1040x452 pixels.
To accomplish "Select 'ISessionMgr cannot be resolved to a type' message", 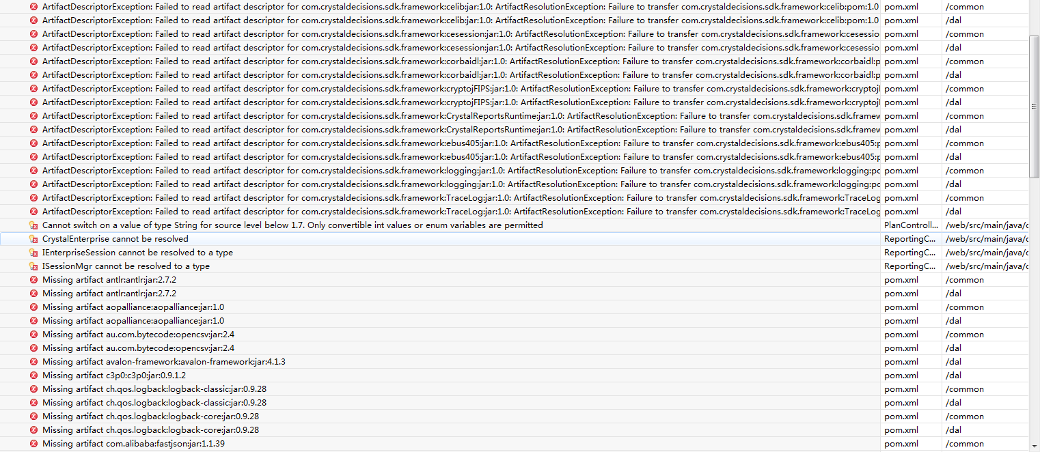I will coord(126,266).
